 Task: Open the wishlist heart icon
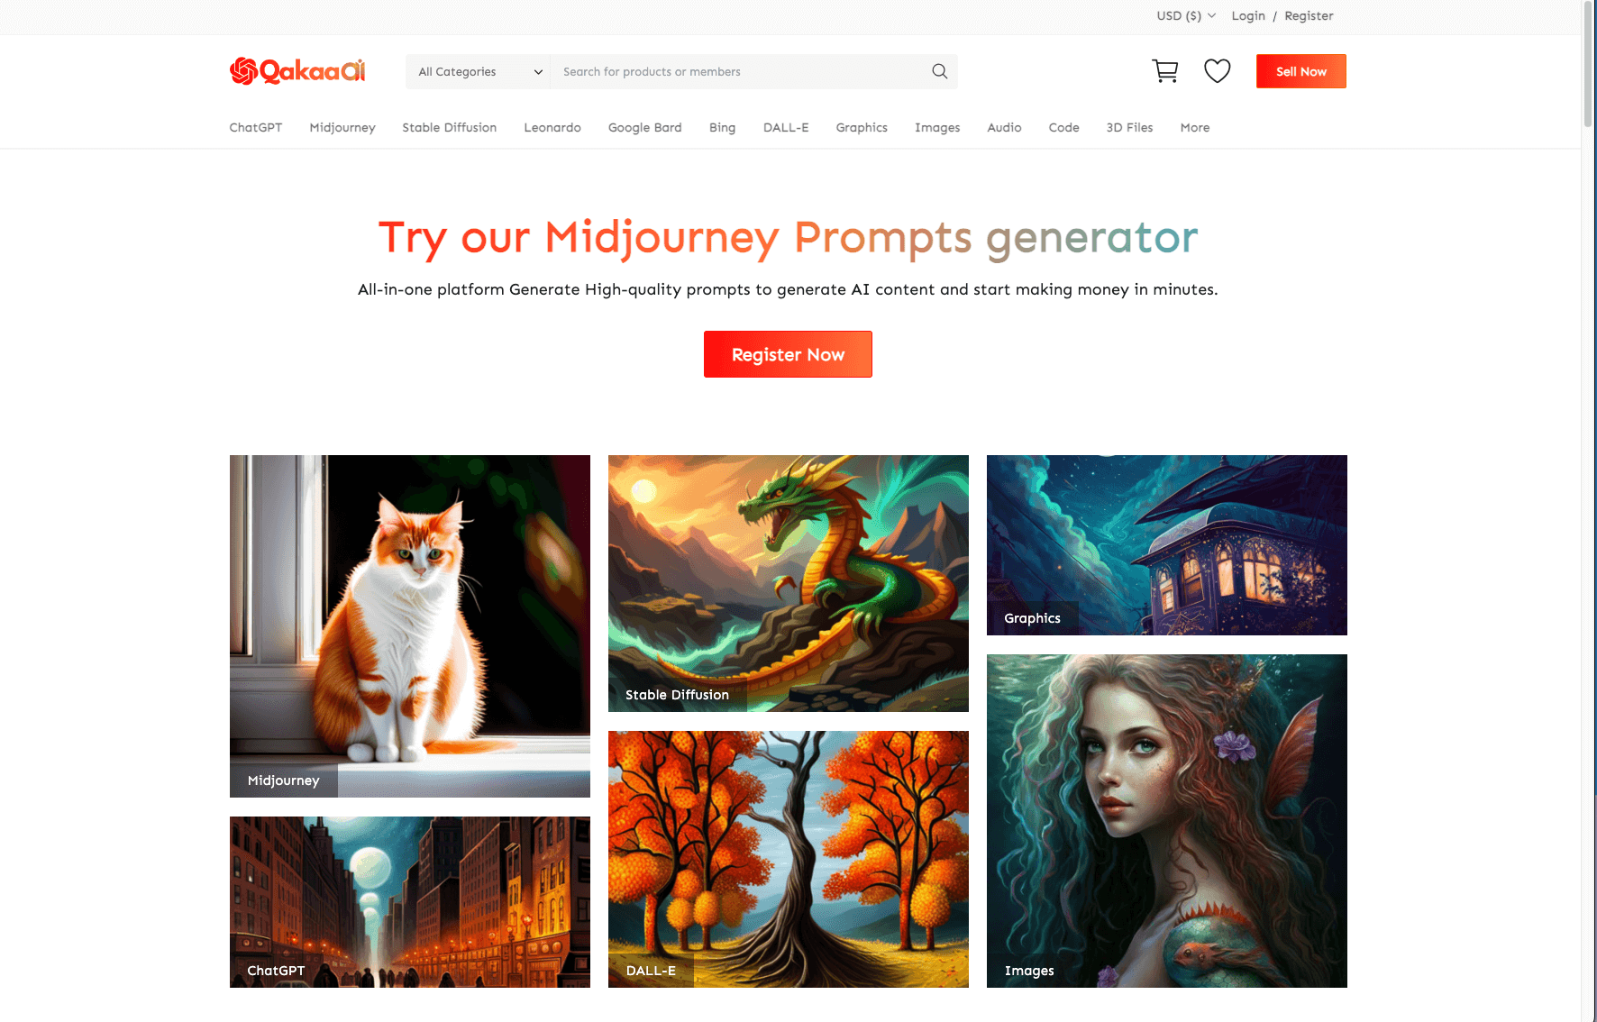pyautogui.click(x=1217, y=71)
